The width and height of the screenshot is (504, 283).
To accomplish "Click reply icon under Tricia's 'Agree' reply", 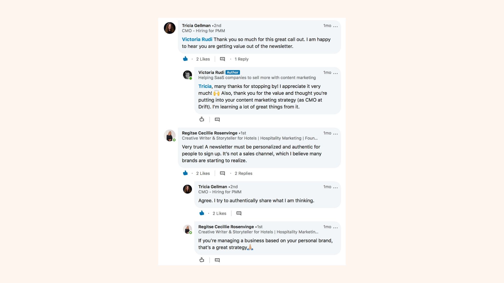I will tap(239, 214).
